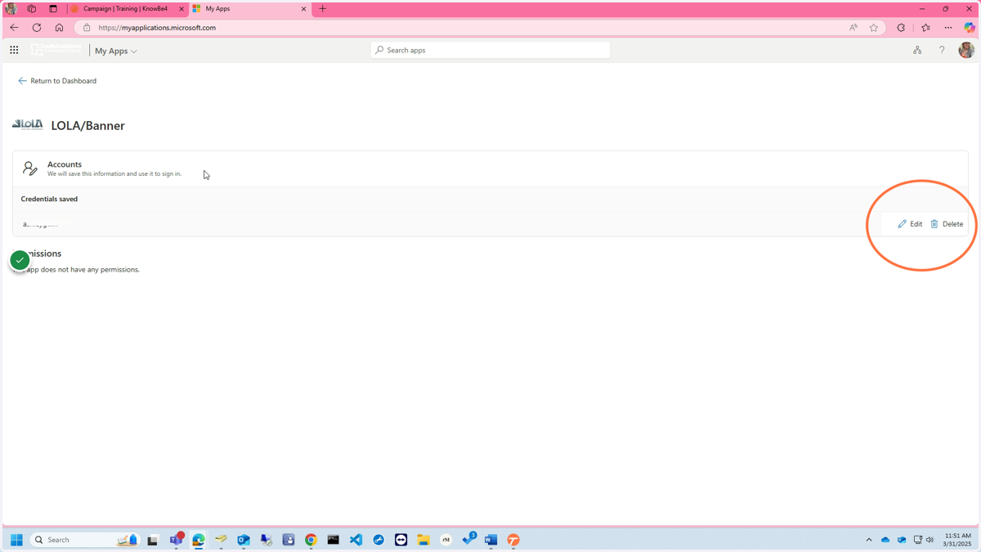Open Outlook from taskbar
981x552 pixels.
point(244,540)
